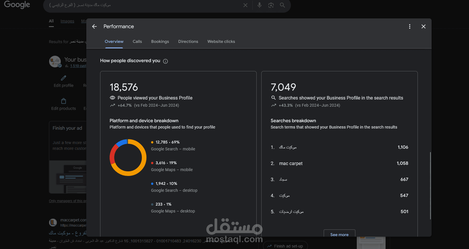
Task: Open Google Lens image search
Action: (x=271, y=5)
